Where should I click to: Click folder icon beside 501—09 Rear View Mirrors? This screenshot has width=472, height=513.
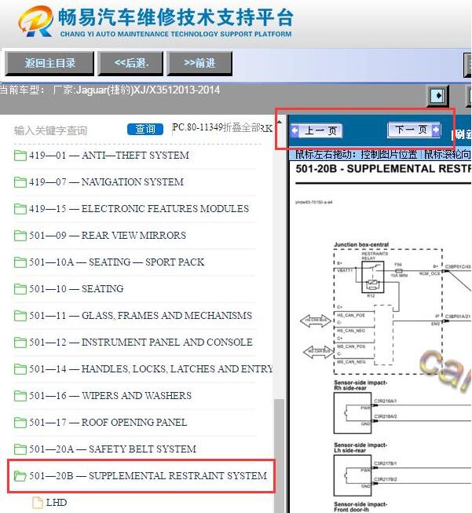click(20, 236)
